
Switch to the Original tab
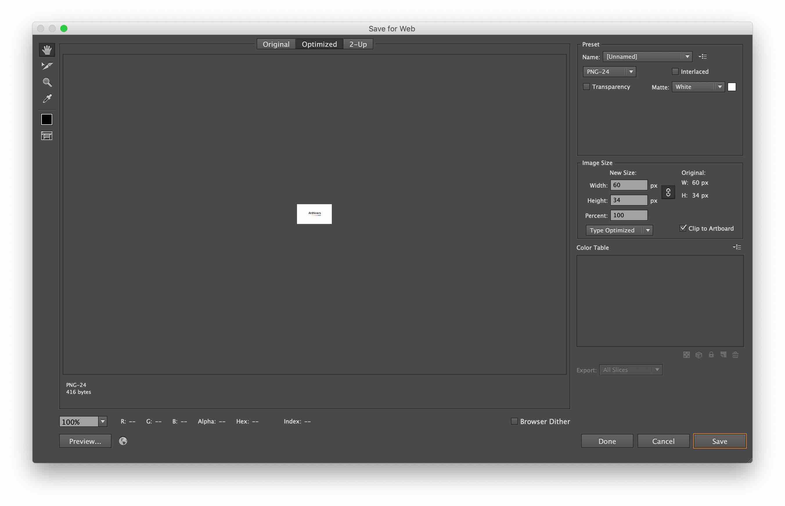(276, 44)
